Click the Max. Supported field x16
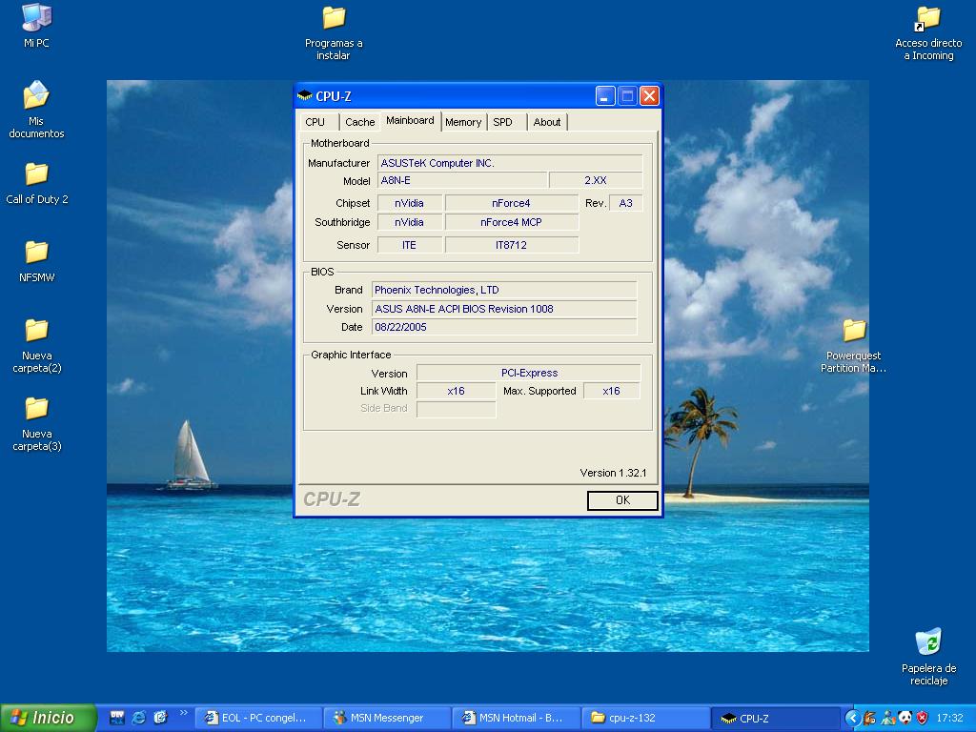The image size is (976, 732). click(611, 391)
